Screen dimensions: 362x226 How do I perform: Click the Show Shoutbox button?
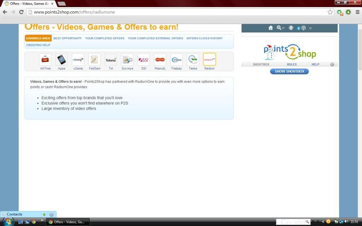tap(289, 71)
